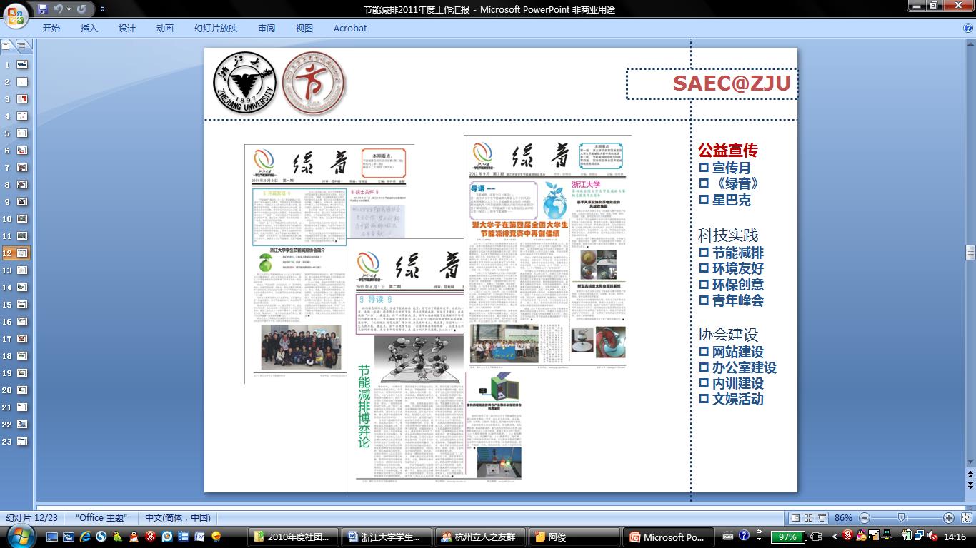976x548 pixels.
Task: Select slide 8 thumbnail
Action: click(x=22, y=185)
